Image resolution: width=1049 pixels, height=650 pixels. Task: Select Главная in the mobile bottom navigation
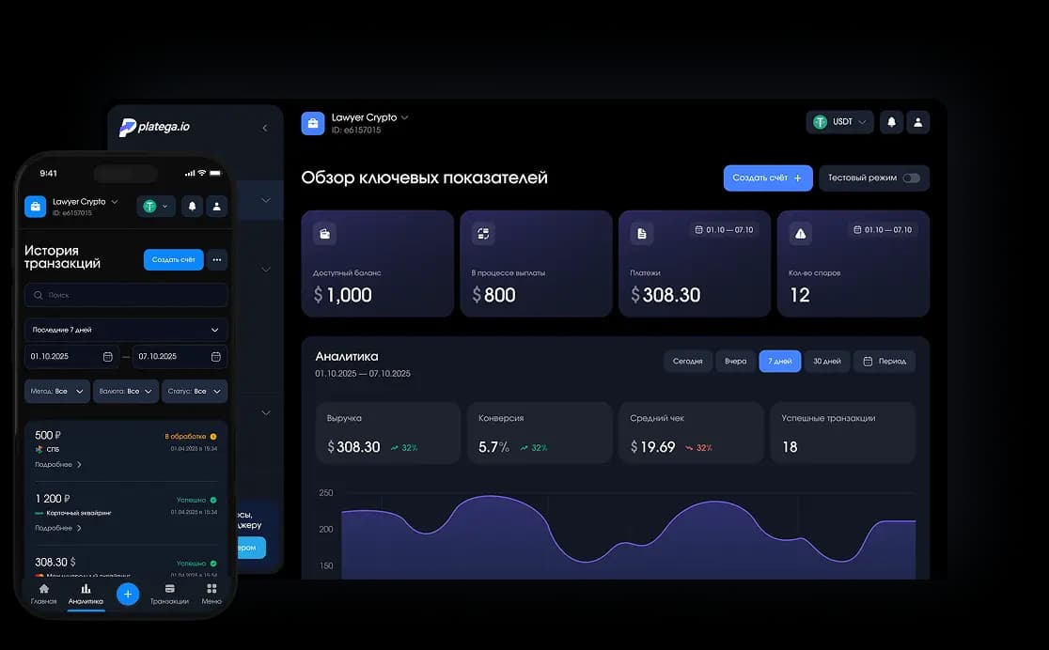[43, 593]
